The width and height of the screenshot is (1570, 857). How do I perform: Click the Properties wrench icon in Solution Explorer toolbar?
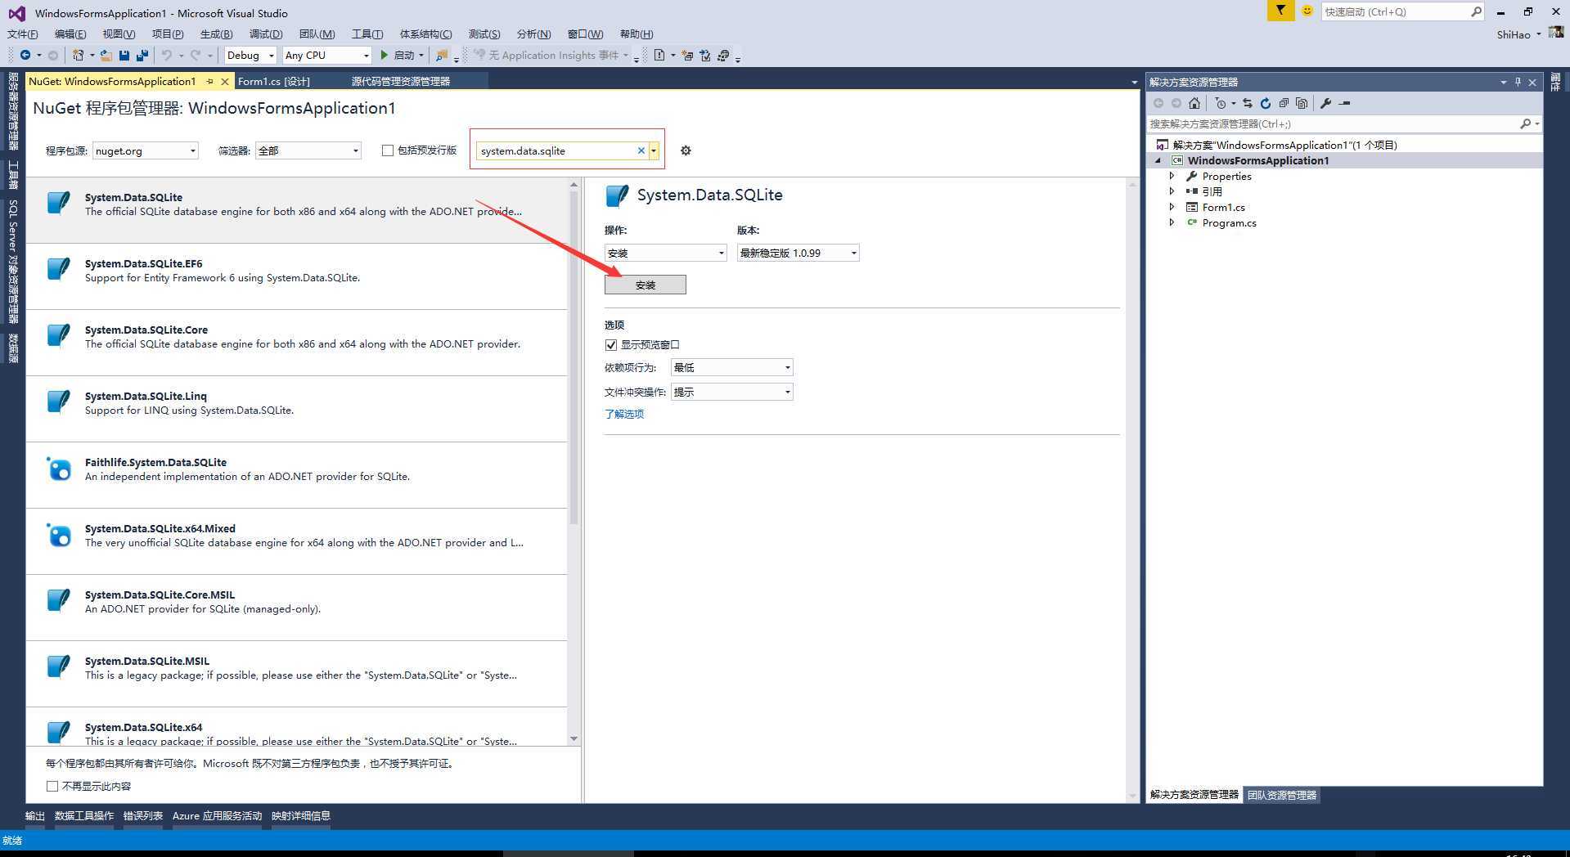tap(1325, 103)
